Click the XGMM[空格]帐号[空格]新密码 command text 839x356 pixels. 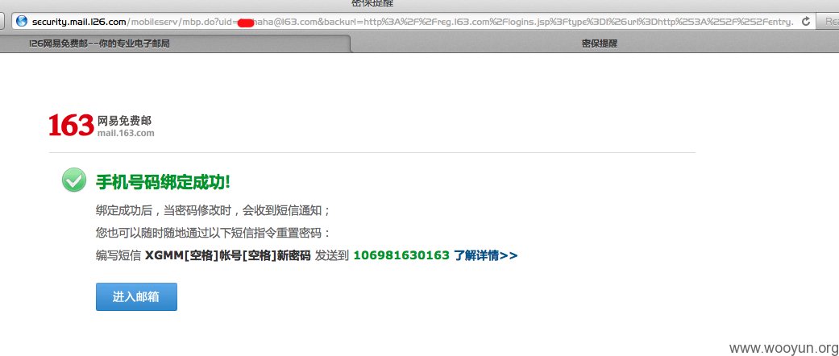tap(228, 255)
